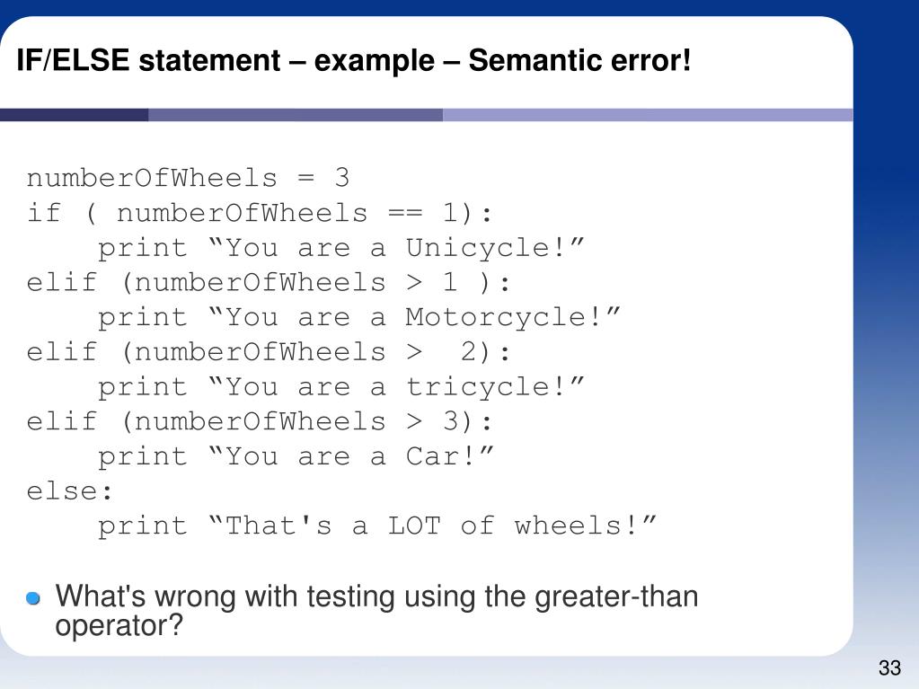Click the 'Semantic error!' heading text
The height and width of the screenshot is (689, 919).
click(x=579, y=60)
